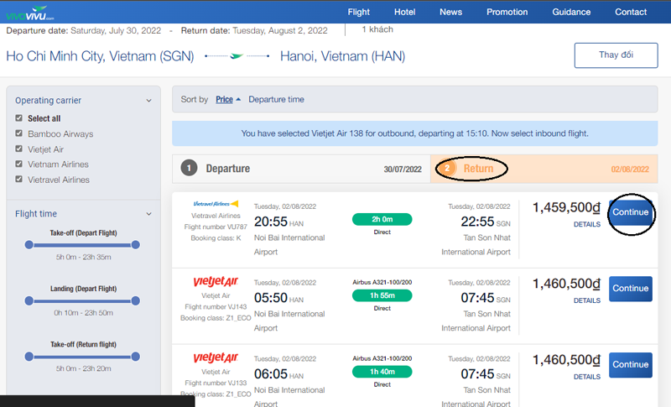Click the 22:55 arrival time

[x=477, y=222]
